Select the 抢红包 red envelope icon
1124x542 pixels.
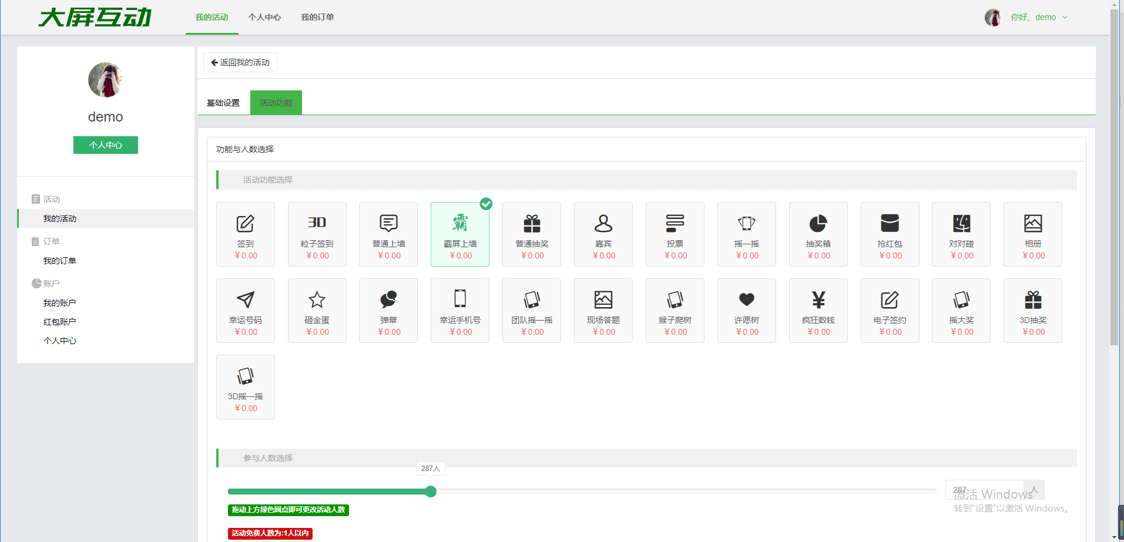[x=890, y=224]
